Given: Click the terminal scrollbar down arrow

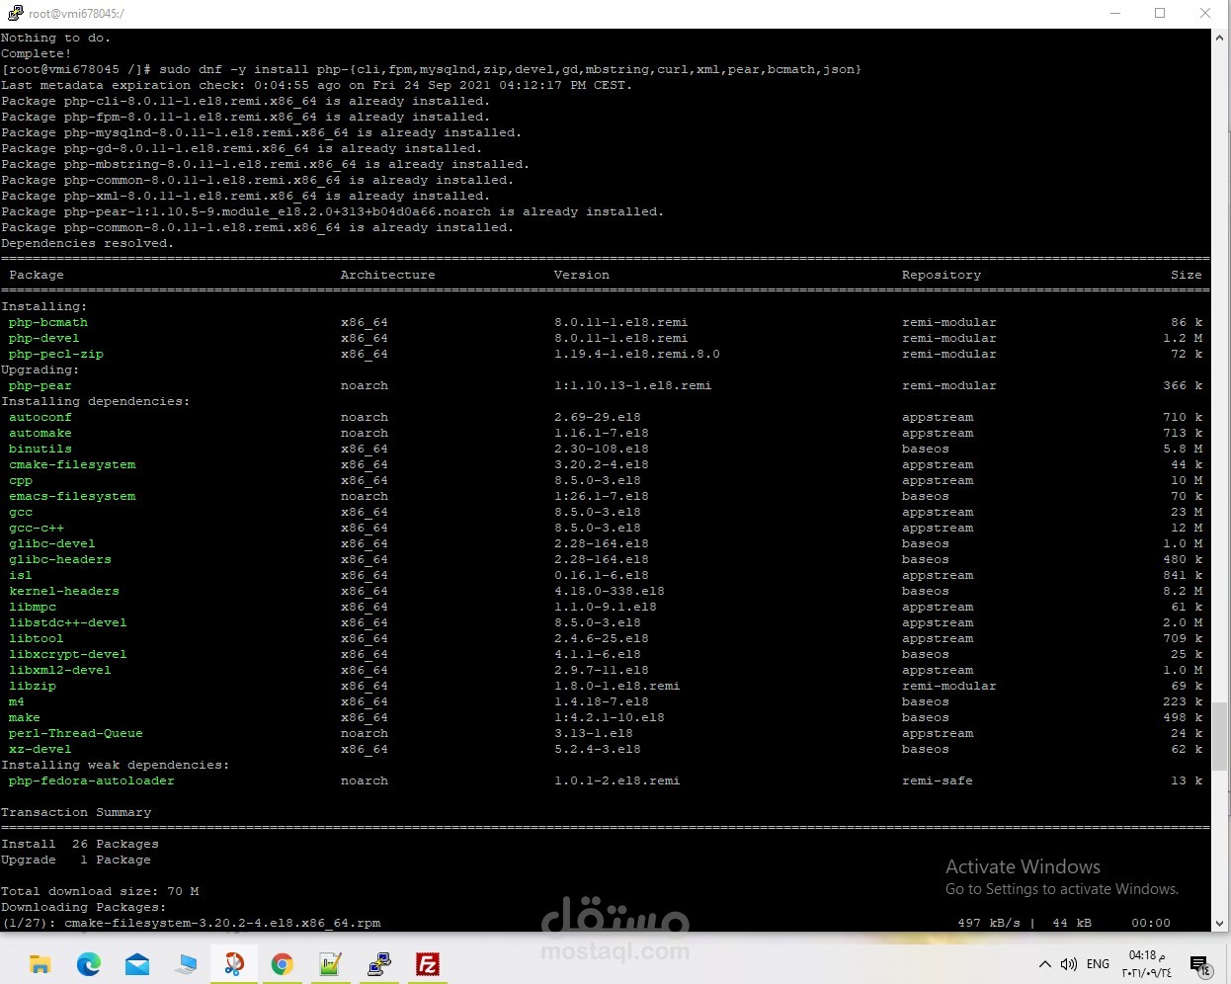Looking at the screenshot, I should click(1220, 924).
